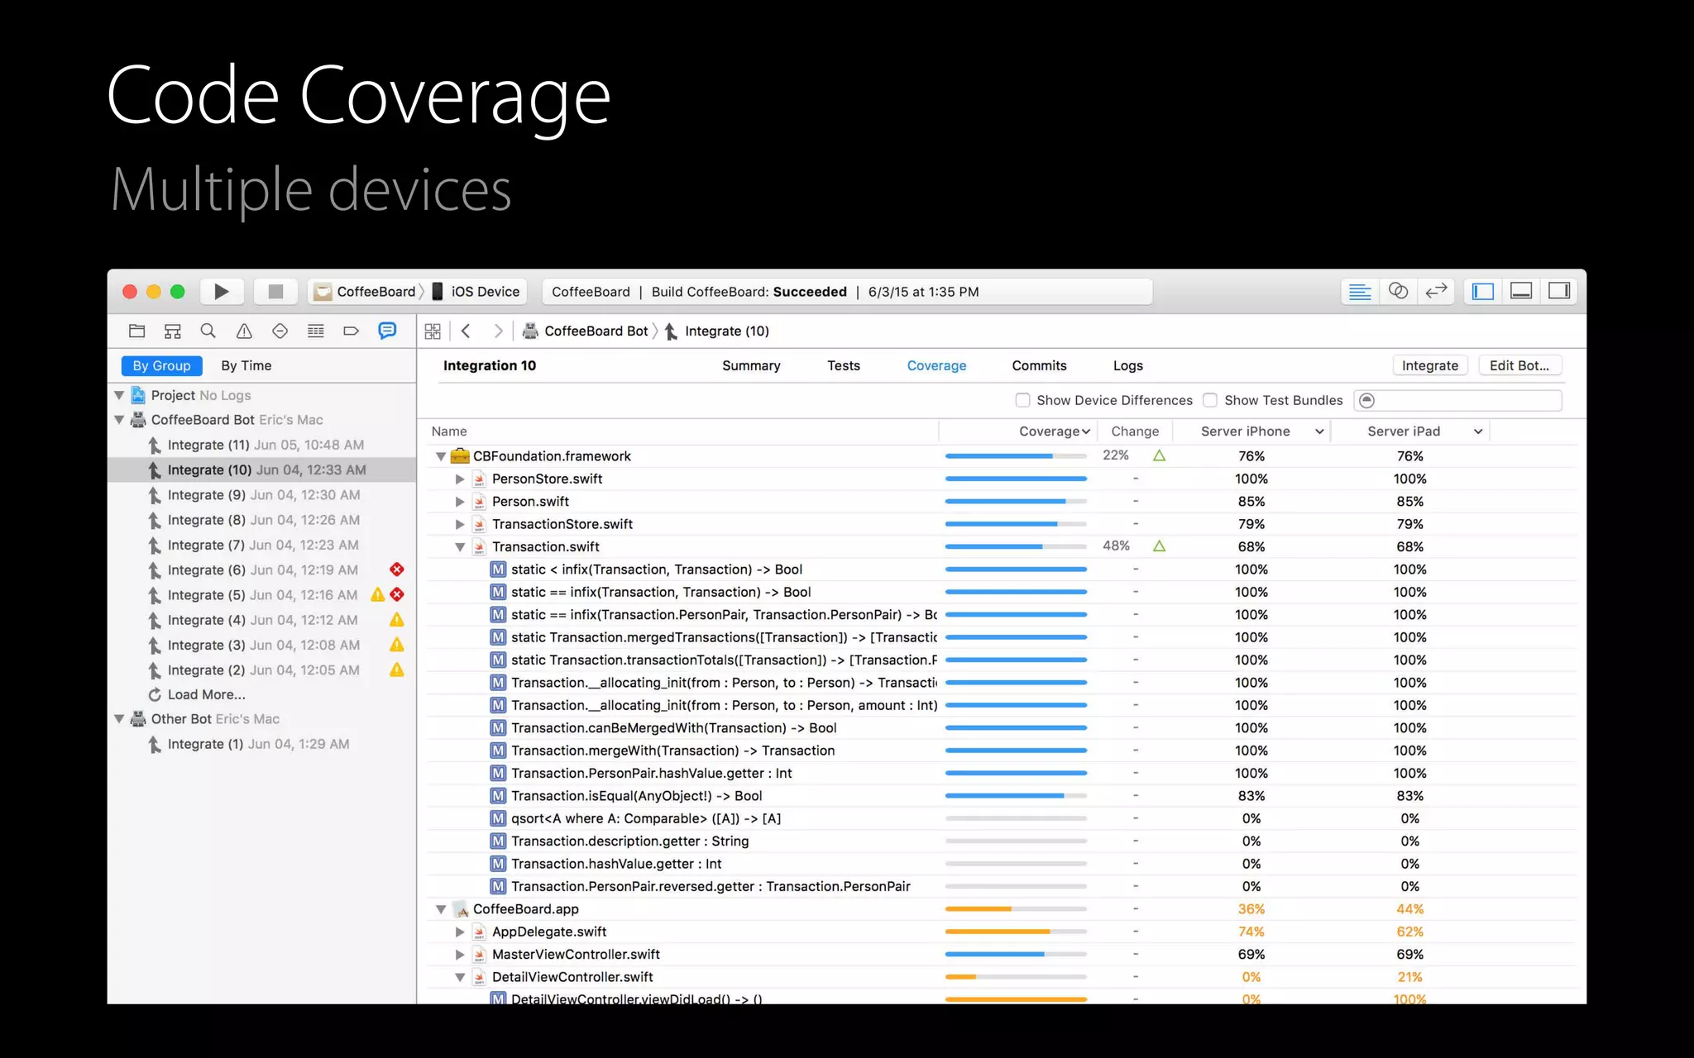Click the Transaction.swift change triangle indicator

[x=1159, y=546]
